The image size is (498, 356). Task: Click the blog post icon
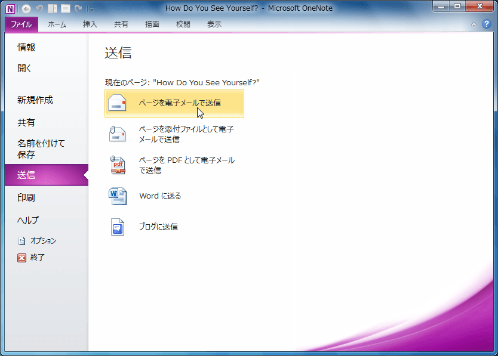(x=118, y=227)
